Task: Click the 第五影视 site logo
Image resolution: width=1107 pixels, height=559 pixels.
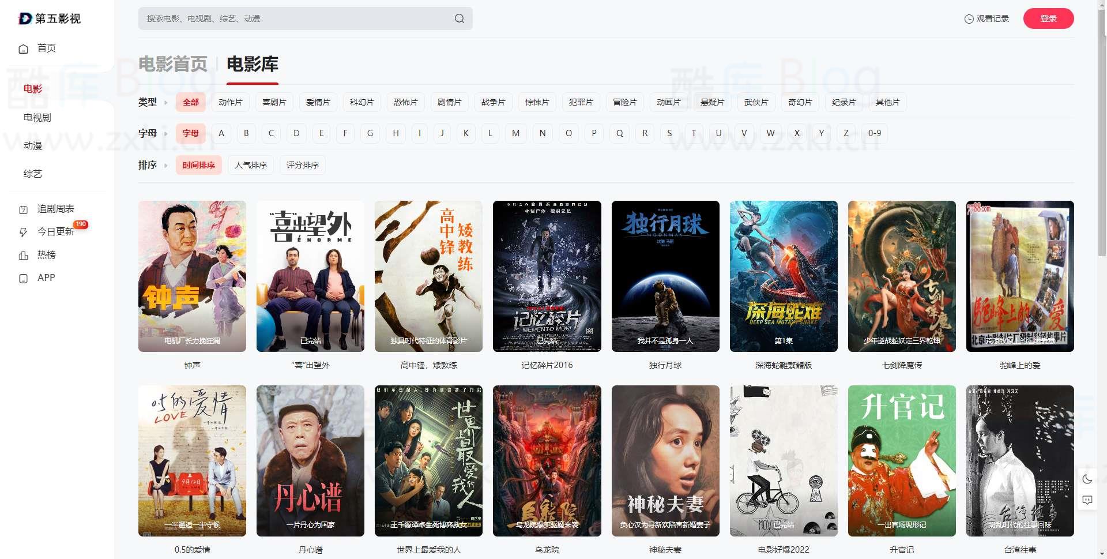Action: click(x=50, y=18)
